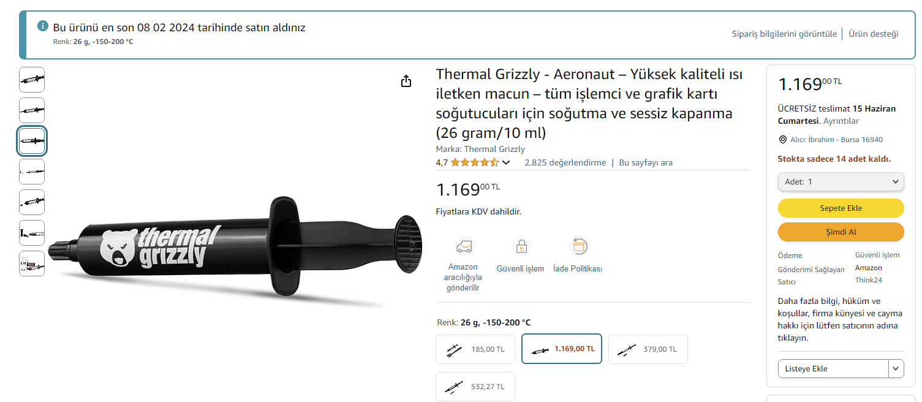Expand the rating breakdown chevron
The image size is (922, 402).
(x=506, y=163)
